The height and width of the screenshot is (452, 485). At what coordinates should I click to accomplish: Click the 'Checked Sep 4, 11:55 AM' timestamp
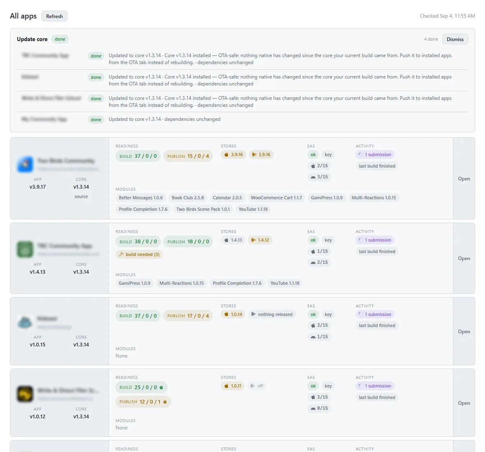447,16
